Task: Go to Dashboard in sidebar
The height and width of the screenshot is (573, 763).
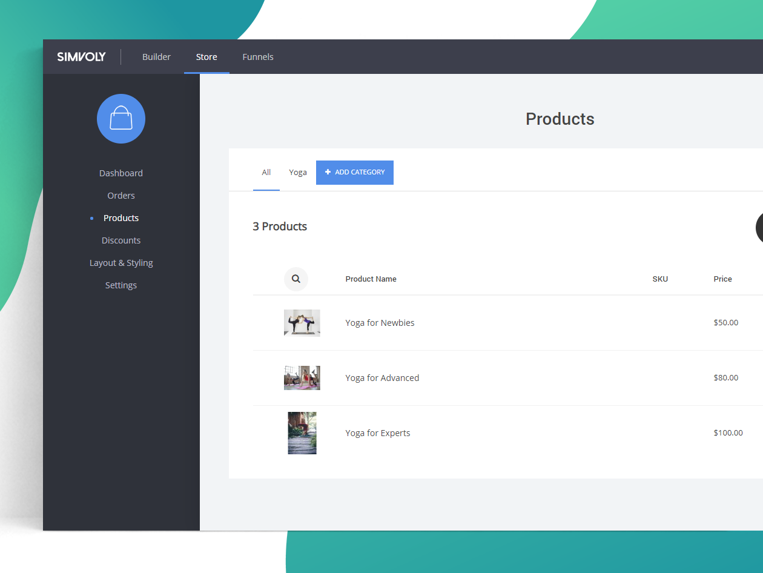Action: coord(121,173)
